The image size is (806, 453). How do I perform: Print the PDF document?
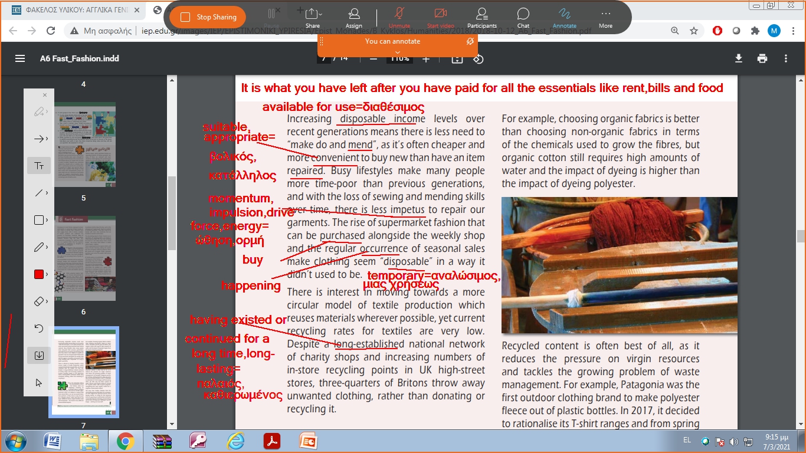(762, 58)
